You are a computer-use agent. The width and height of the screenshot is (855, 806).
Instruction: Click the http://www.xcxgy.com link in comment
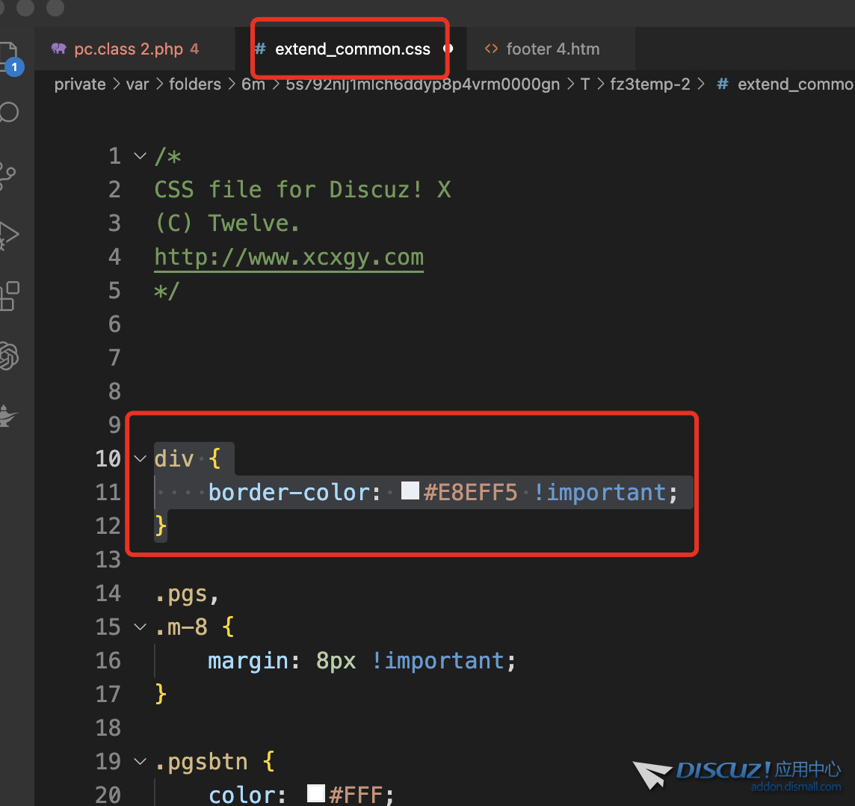288,257
